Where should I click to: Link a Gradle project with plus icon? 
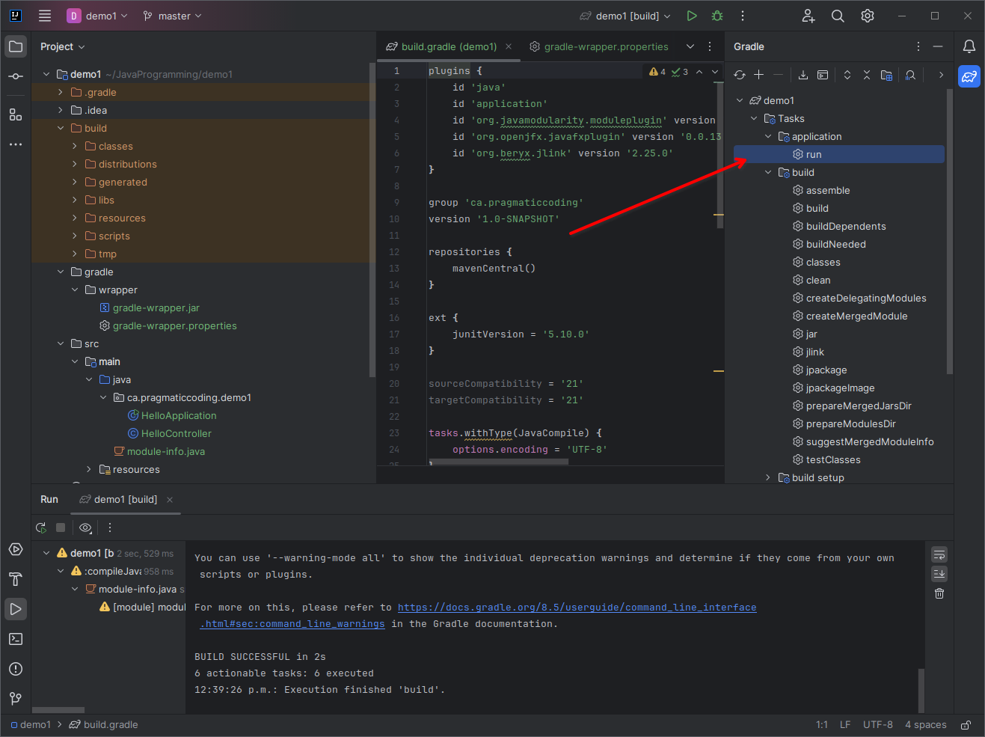[758, 75]
